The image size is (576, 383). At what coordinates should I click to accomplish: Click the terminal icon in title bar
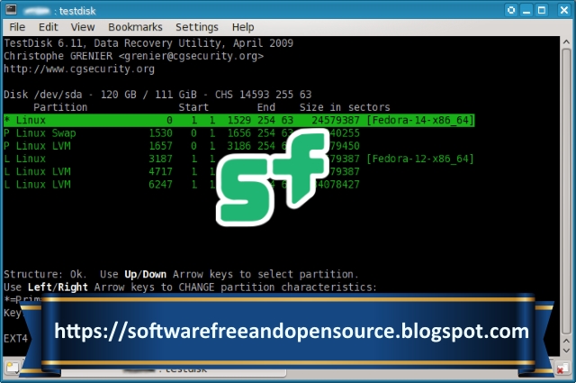coord(11,10)
